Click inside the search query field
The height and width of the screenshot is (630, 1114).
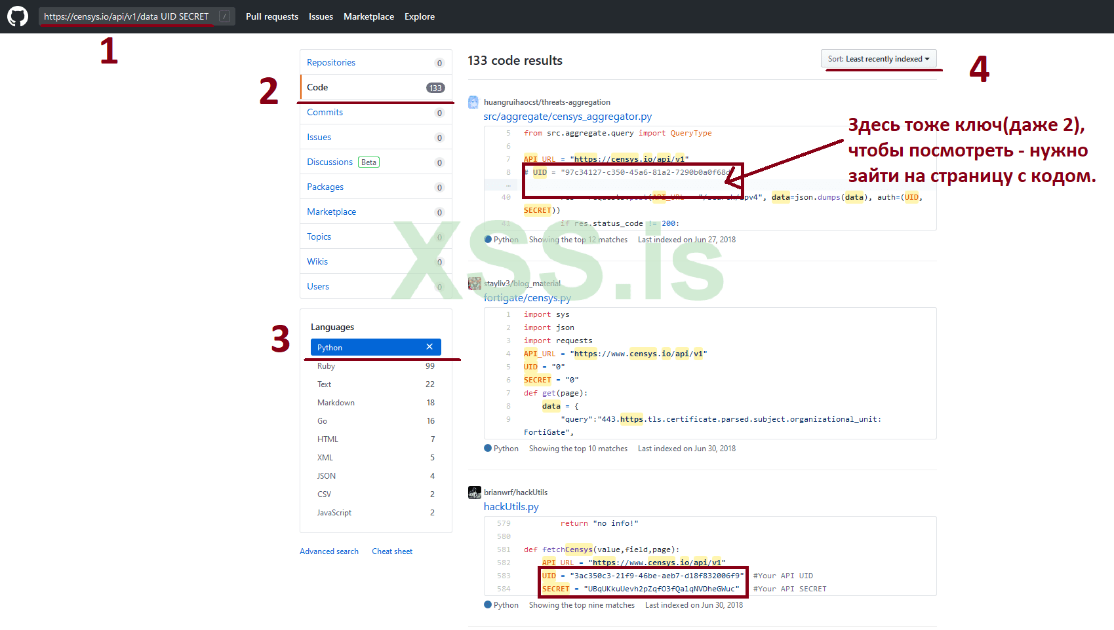tap(125, 16)
